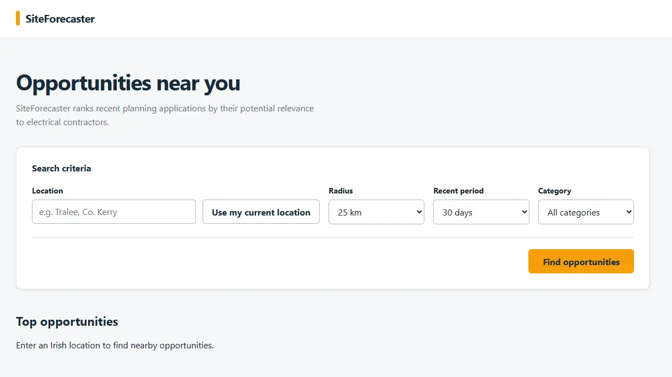672x377 pixels.
Task: Click the Location field label
Action: click(x=47, y=191)
